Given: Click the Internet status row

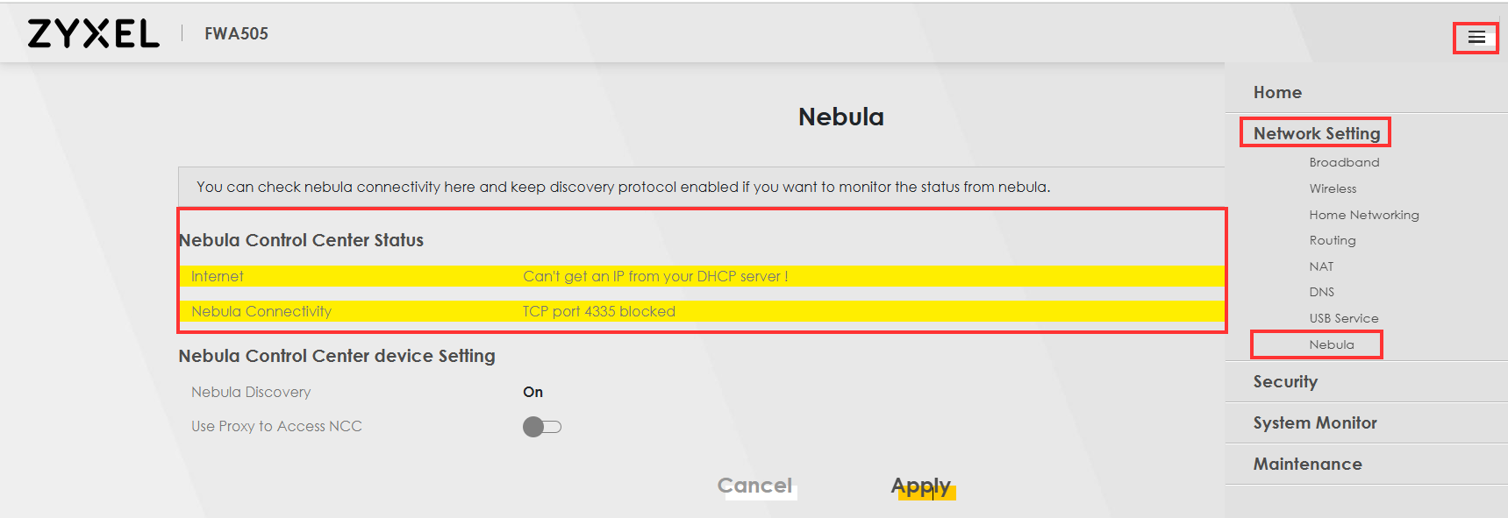Looking at the screenshot, I should tap(701, 276).
